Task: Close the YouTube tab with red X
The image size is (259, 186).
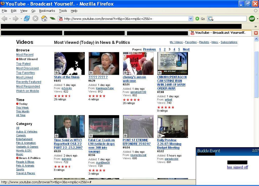Action: click(256, 33)
